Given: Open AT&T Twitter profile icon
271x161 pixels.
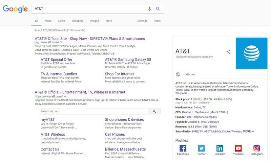Looking at the screenshot, I should (201, 148).
